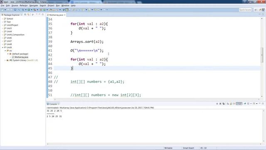Toggle Word Wrap in Console toolbar

(x=234, y=104)
